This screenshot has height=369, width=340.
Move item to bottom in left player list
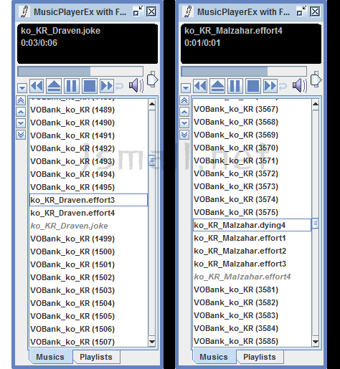click(x=21, y=135)
